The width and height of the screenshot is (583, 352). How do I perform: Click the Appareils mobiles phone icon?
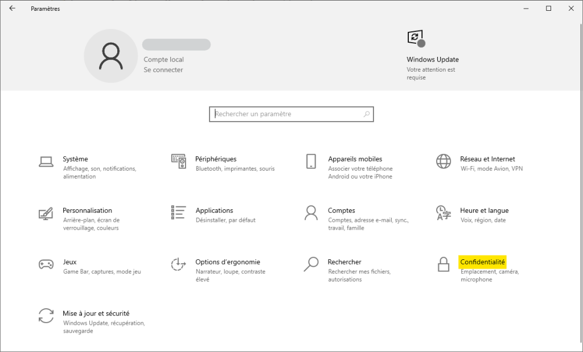click(x=311, y=161)
